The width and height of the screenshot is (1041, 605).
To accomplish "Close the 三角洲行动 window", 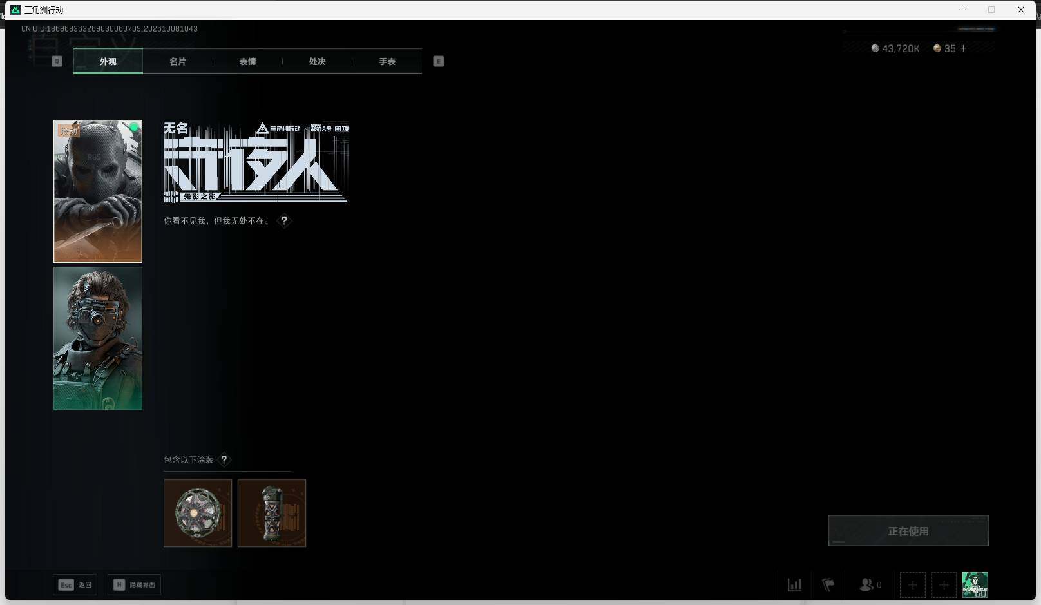I will click(x=1021, y=10).
